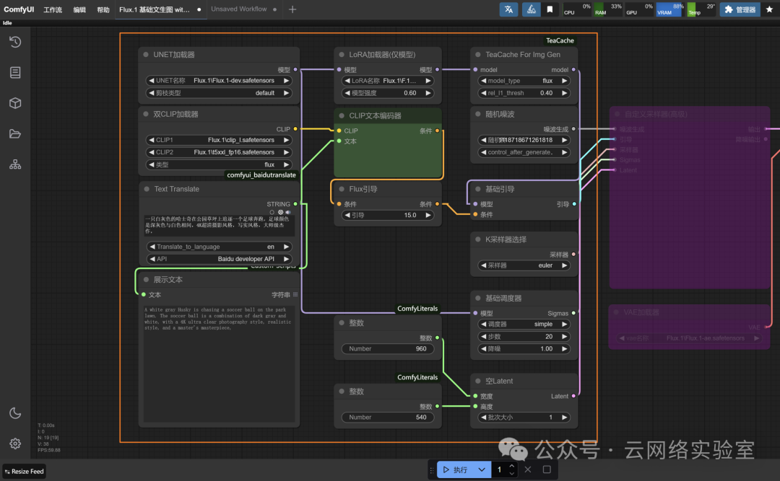The width and height of the screenshot is (780, 481).
Task: Collapse the Flux引导 node dot
Action: coord(342,189)
